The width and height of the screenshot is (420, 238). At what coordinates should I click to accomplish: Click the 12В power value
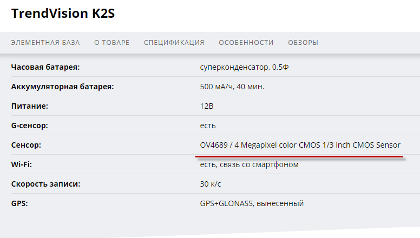207,106
